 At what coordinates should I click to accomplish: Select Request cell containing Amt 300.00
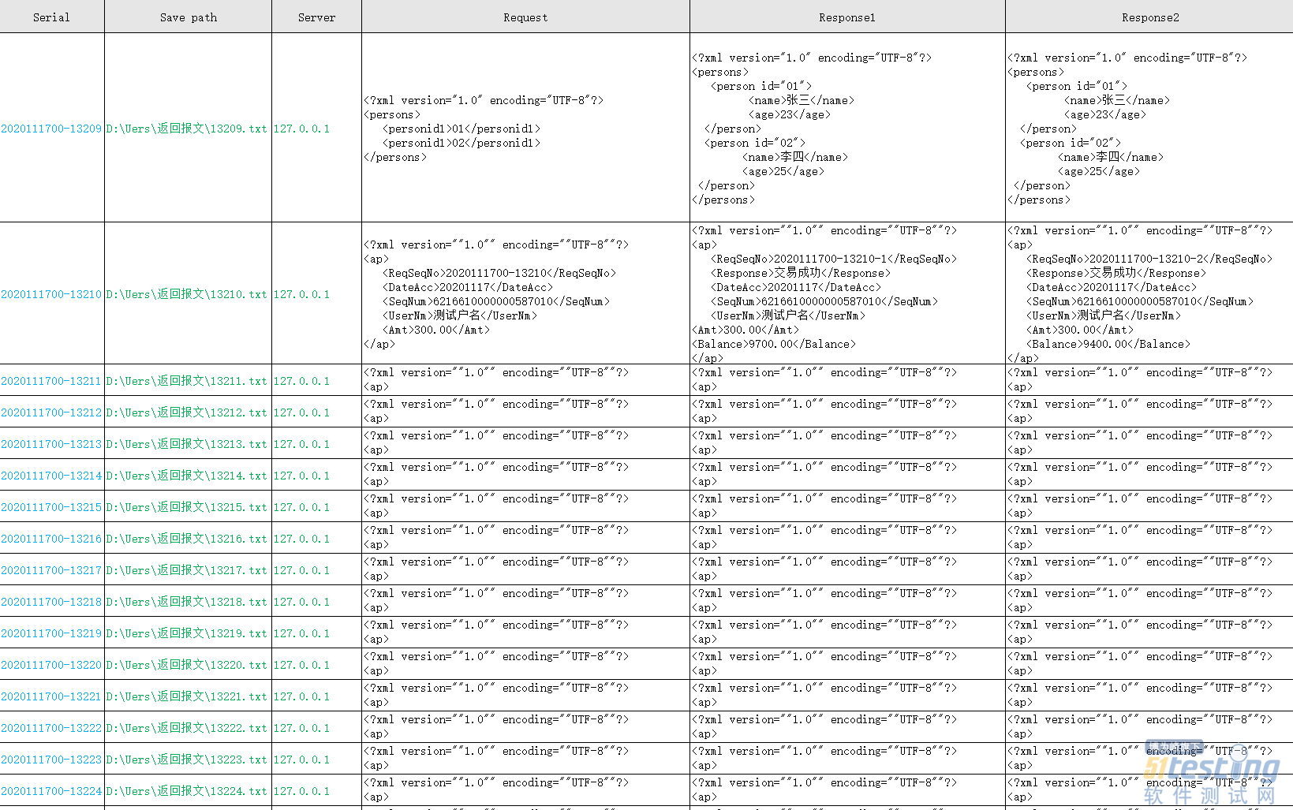pyautogui.click(x=525, y=293)
